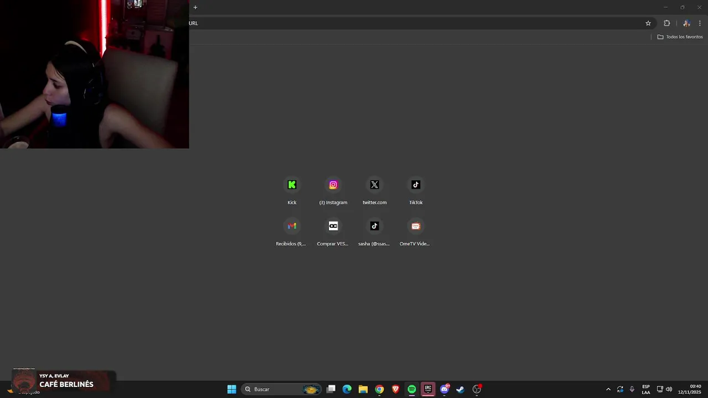The width and height of the screenshot is (708, 398).
Task: Open the Gmail Recibidos shortcut
Action: (x=292, y=232)
